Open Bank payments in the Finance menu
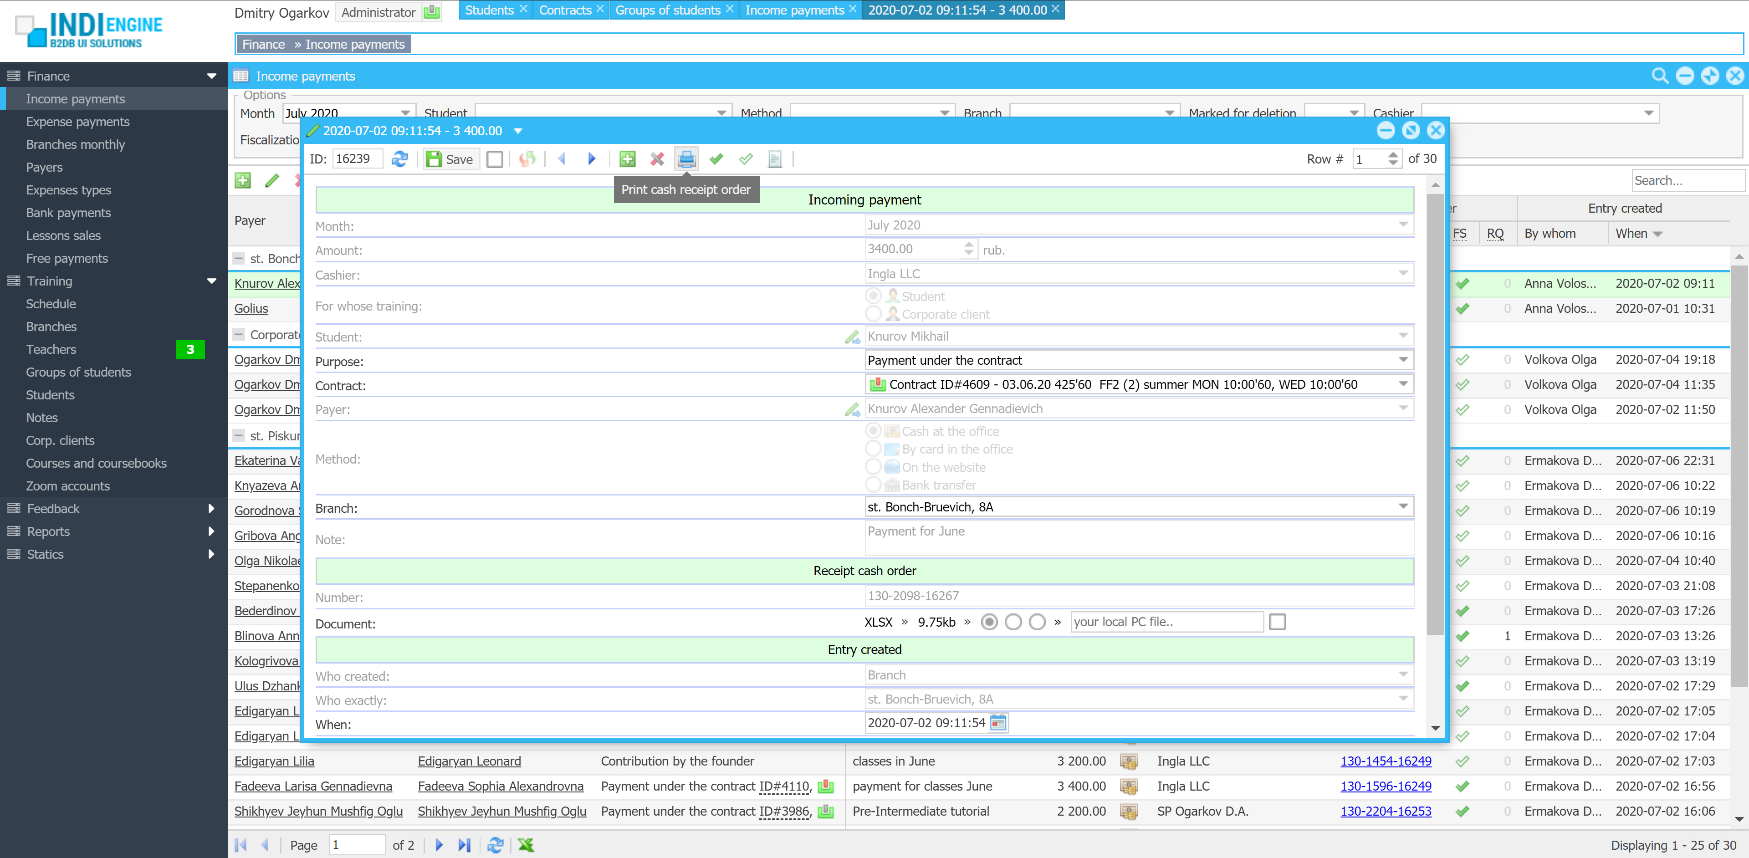 [x=68, y=213]
